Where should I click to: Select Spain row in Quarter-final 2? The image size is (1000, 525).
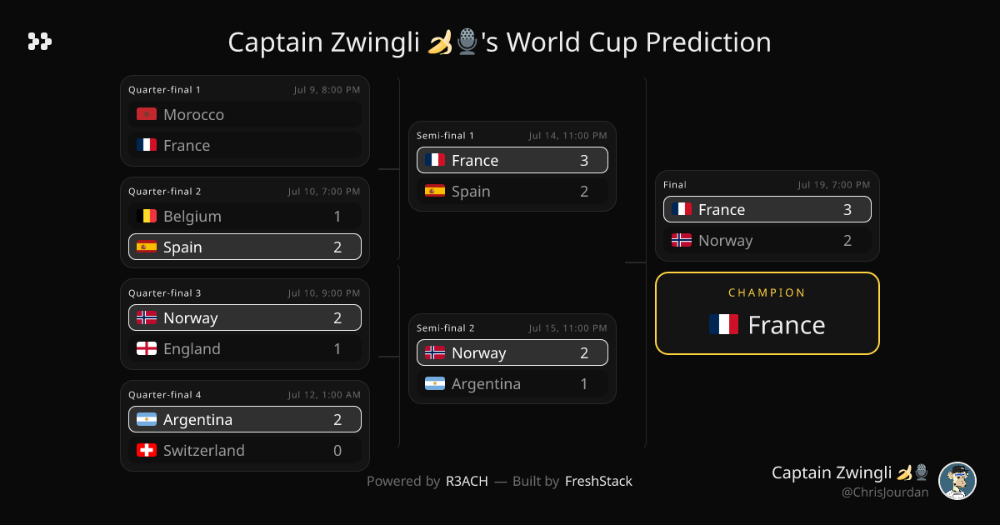click(x=245, y=247)
